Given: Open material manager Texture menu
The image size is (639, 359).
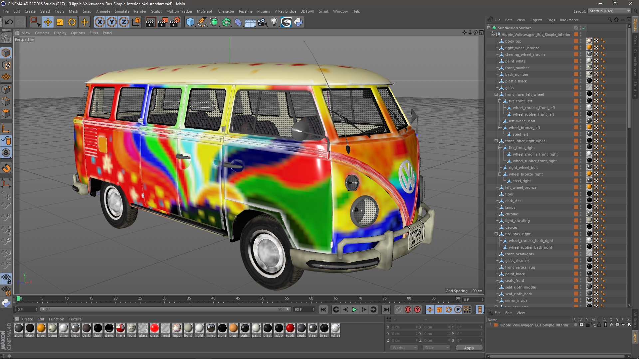Looking at the screenshot, I should pos(75,319).
